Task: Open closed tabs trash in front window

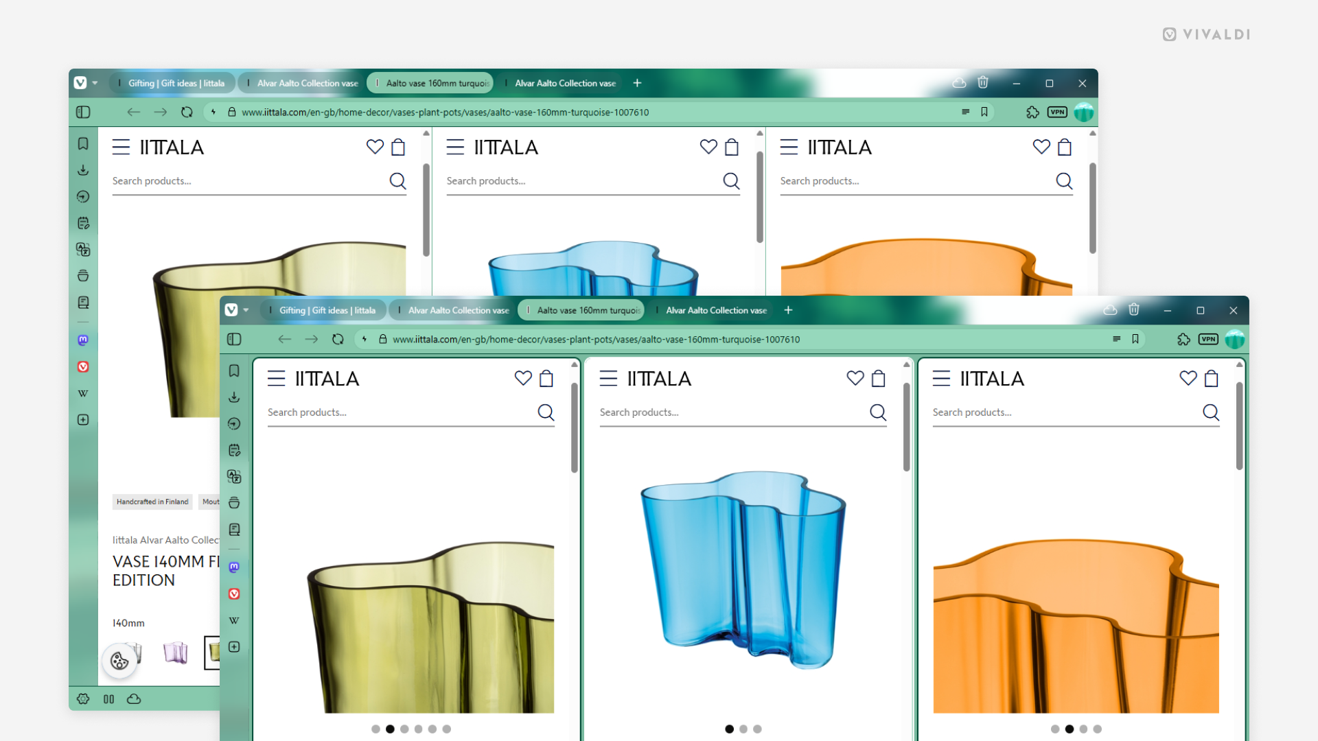Action: point(1134,310)
